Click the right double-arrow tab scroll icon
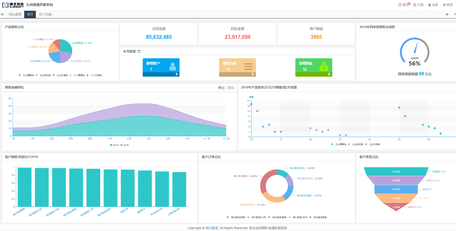 tap(447, 14)
